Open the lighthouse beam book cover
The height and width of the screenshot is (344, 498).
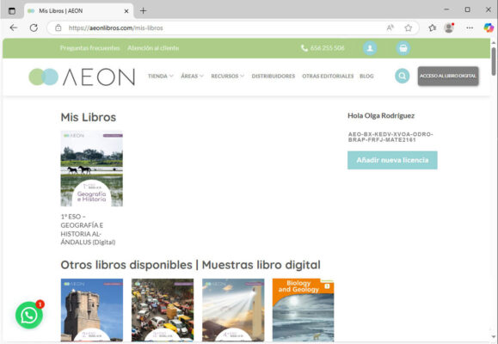233,310
